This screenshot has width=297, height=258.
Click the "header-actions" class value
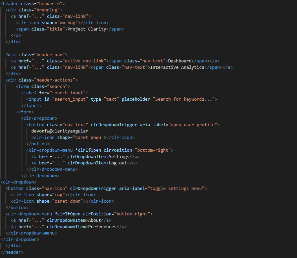pos(55,80)
